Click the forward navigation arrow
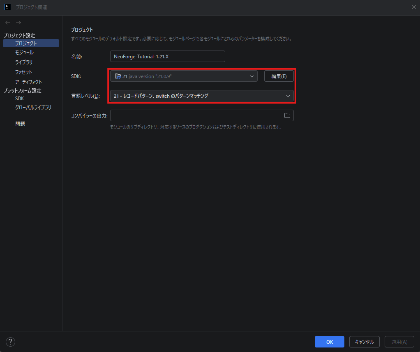 point(18,23)
